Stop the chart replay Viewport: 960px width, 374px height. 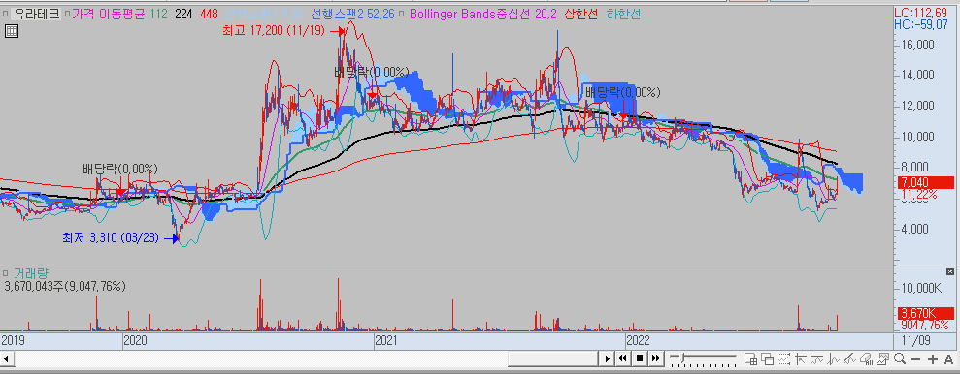[639, 358]
